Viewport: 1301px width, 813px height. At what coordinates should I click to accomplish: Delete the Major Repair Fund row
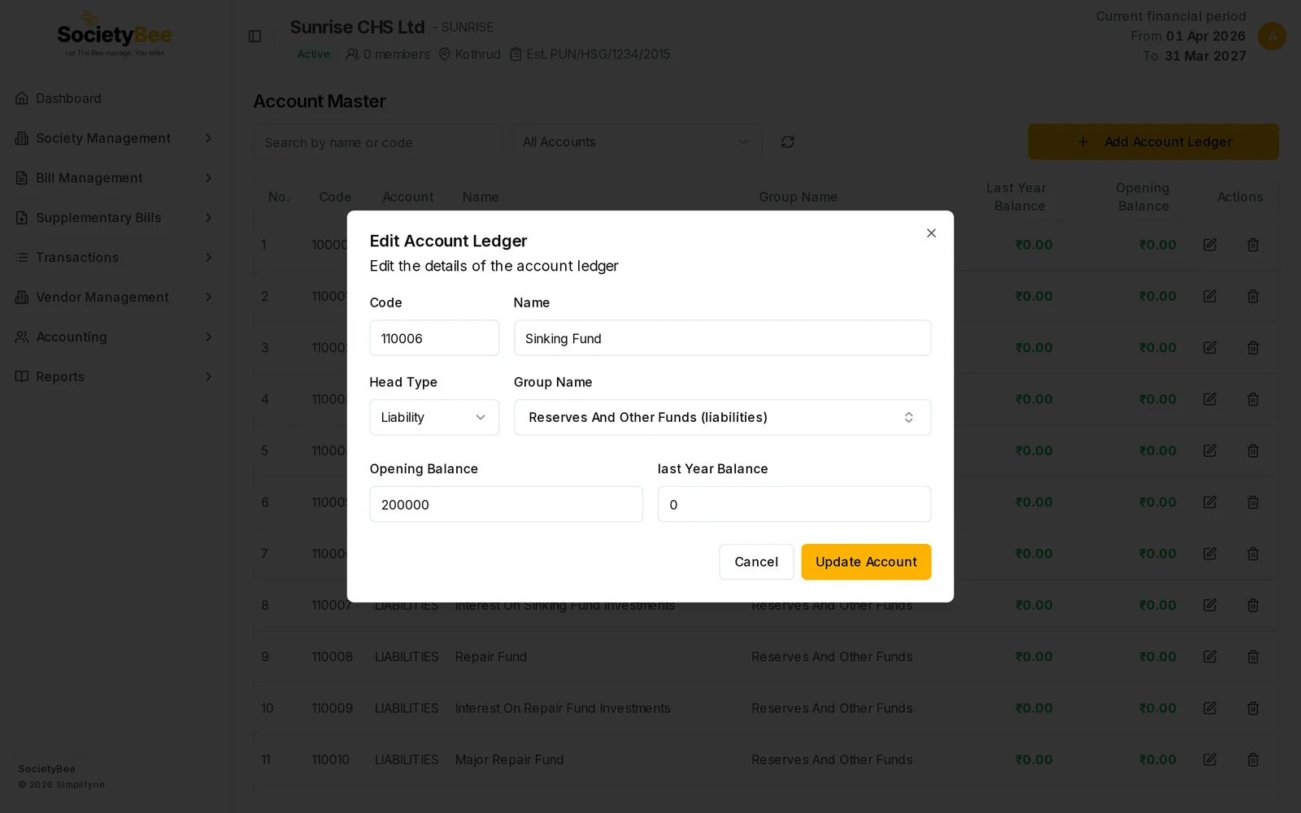click(1253, 759)
